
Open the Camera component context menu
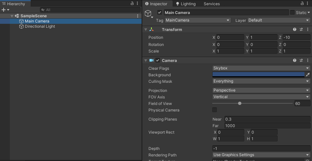click(308, 60)
